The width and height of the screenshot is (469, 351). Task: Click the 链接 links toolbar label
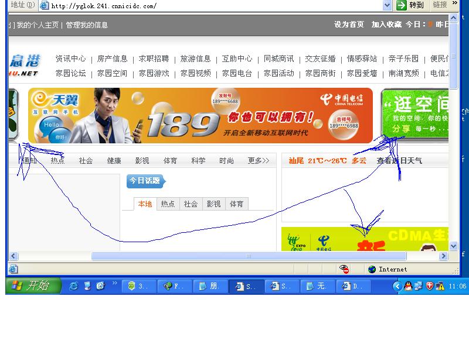tap(440, 5)
